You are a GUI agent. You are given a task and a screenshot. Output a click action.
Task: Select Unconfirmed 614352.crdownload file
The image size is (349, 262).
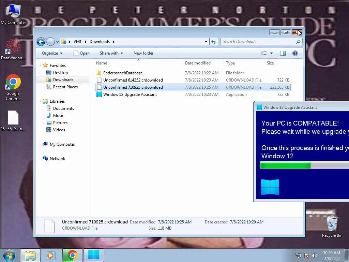point(193,80)
